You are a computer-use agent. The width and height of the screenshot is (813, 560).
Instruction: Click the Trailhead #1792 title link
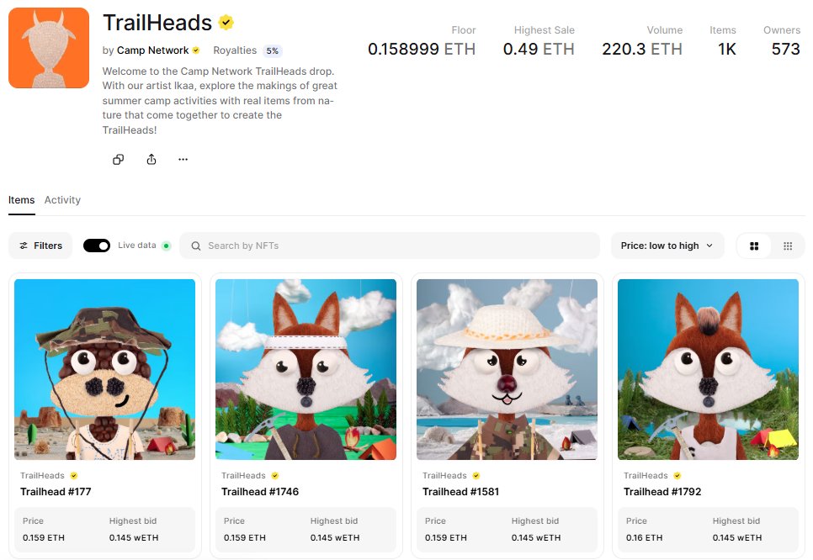click(662, 492)
